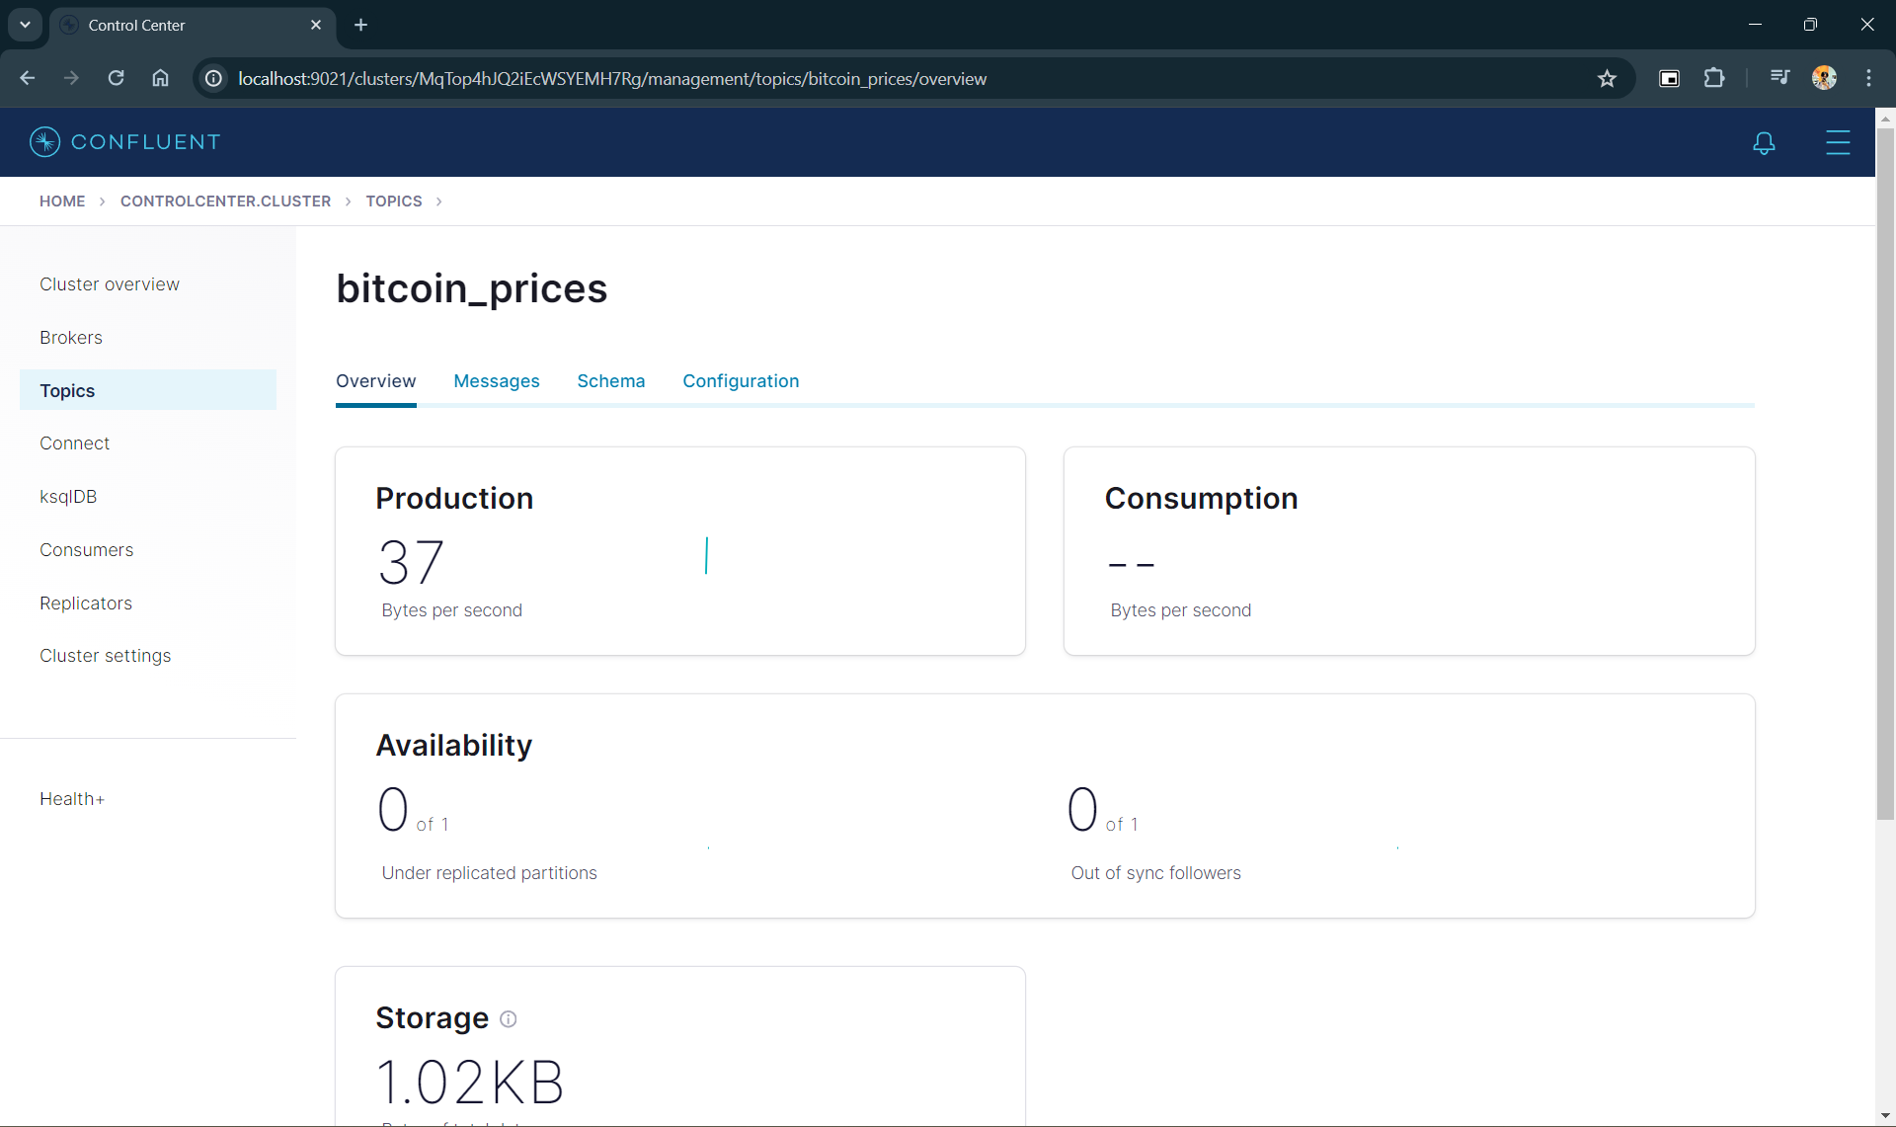Open ksqlDB in the sidebar
Screen dimensions: 1896x1127
tap(68, 497)
